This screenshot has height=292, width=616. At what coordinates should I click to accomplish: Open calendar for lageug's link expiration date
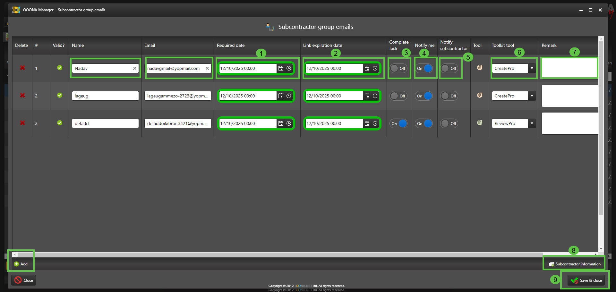point(367,96)
